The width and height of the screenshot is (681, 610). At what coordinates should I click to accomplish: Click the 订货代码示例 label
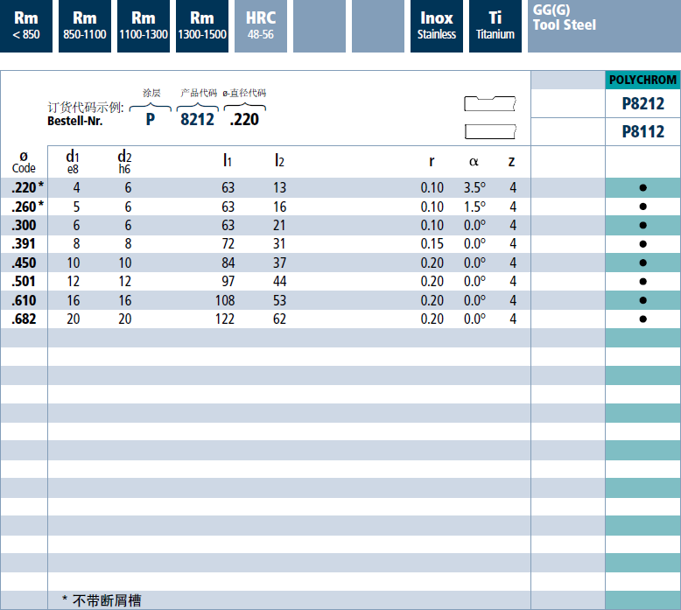pos(86,108)
